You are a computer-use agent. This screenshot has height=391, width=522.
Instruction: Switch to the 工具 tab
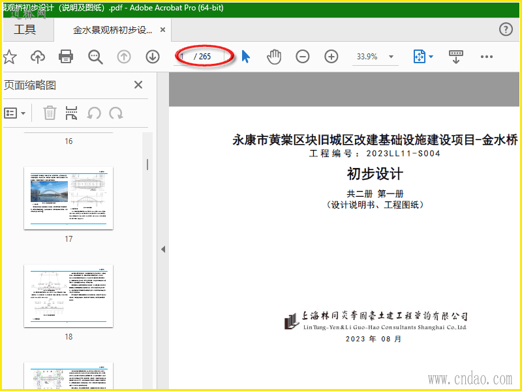point(25,29)
